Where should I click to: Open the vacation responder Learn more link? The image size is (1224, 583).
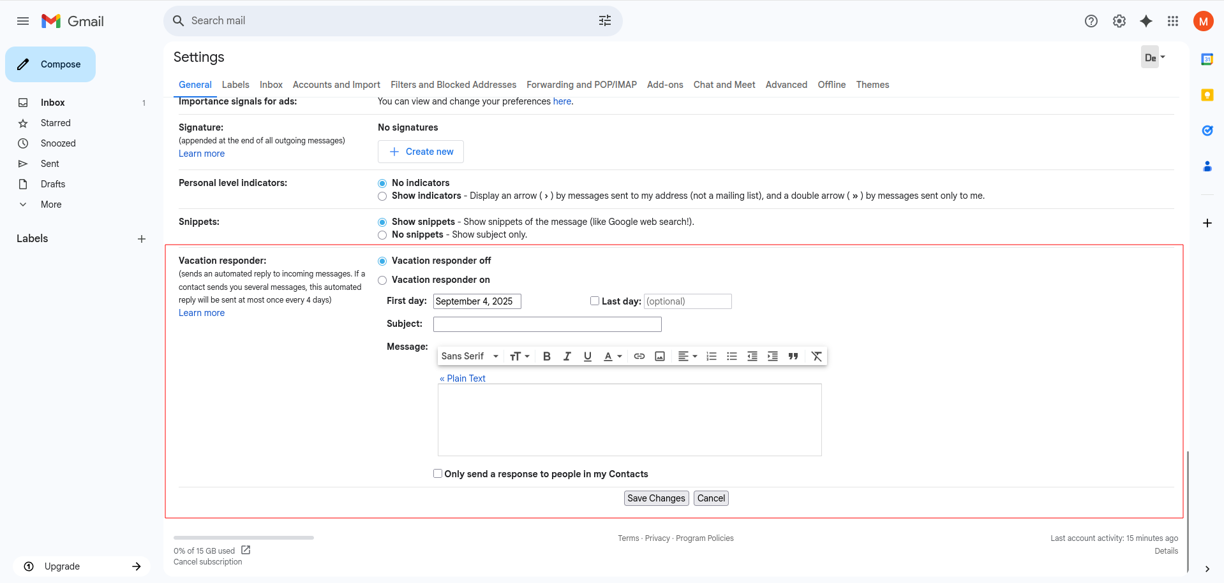pyautogui.click(x=201, y=313)
